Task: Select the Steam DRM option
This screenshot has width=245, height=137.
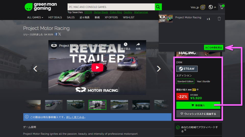Action: pos(187,69)
